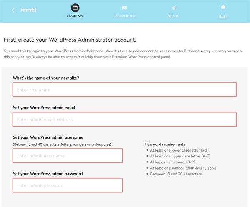The width and height of the screenshot is (250, 210).
Task: Click the heading 'First, create your WordPress Administrator account.'
Action: [70, 40]
